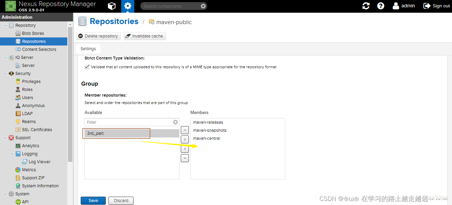Collapse the Support tree node
The image size is (452, 205).
pyautogui.click(x=5, y=138)
